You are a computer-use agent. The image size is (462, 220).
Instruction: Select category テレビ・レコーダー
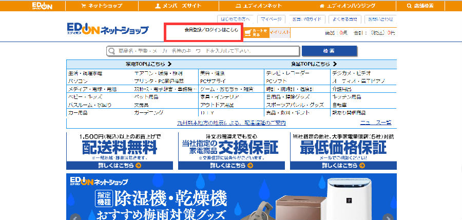(x=288, y=73)
